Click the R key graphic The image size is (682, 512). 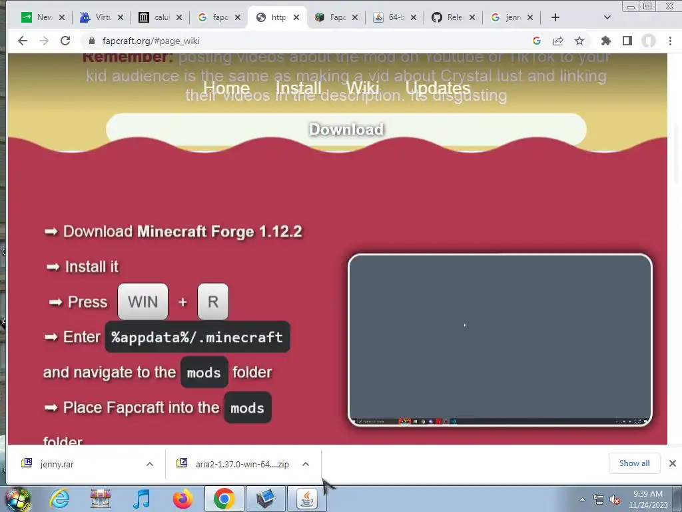click(212, 302)
